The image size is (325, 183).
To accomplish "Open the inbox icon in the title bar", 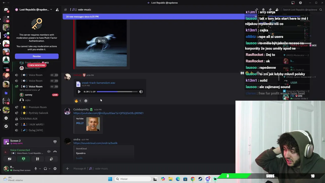I will (x=293, y=3).
